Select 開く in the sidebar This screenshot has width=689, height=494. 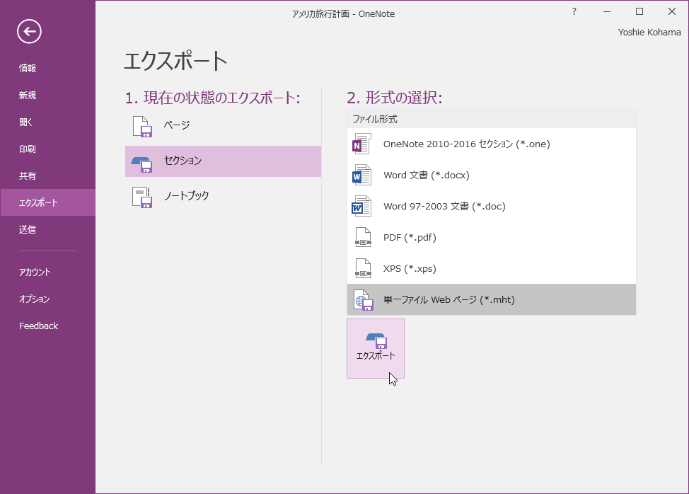(x=25, y=122)
